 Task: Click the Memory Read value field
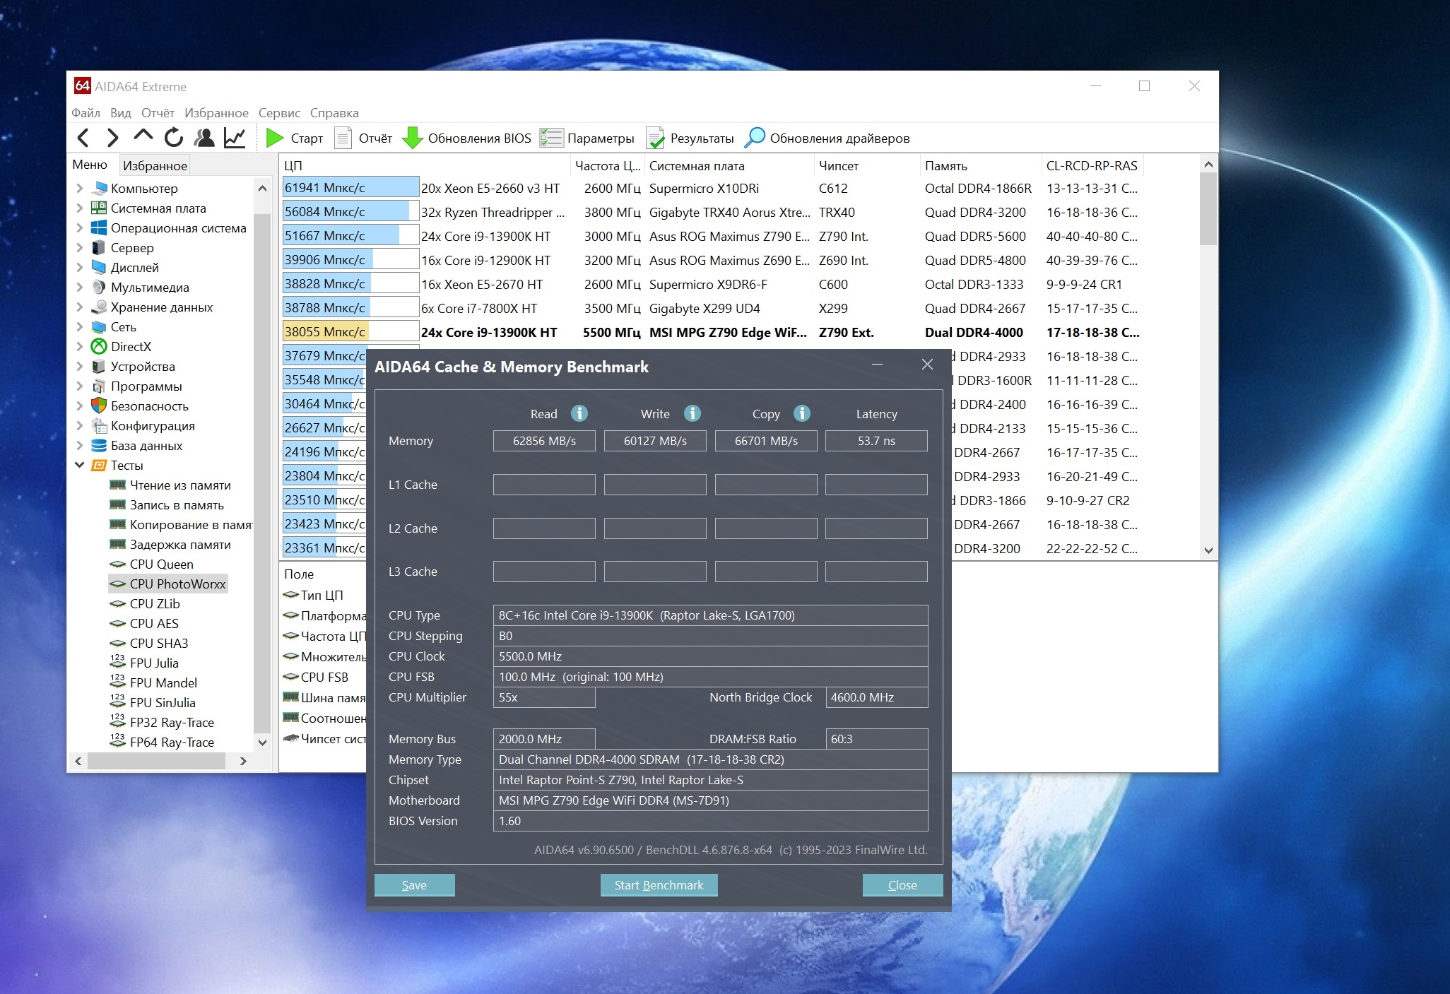pos(544,441)
